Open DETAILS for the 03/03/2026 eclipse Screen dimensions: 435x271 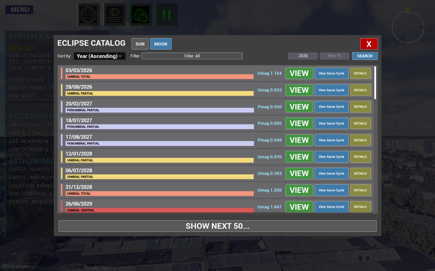tap(360, 73)
